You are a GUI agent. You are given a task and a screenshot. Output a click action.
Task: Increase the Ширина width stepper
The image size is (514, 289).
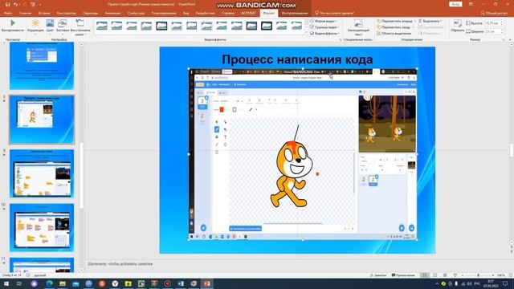(501, 31)
